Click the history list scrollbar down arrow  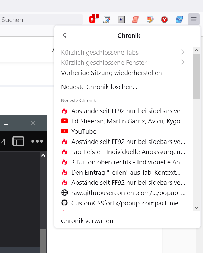tap(197, 208)
